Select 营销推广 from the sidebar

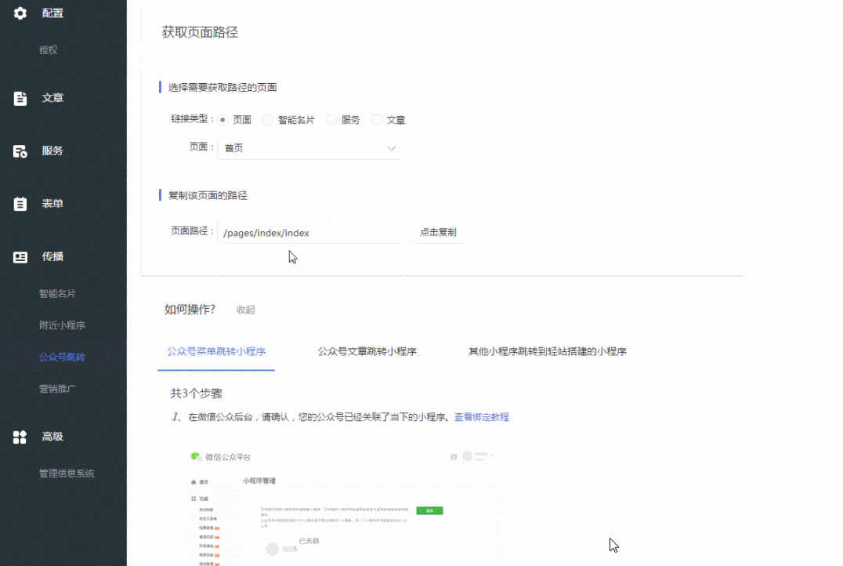pos(63,388)
